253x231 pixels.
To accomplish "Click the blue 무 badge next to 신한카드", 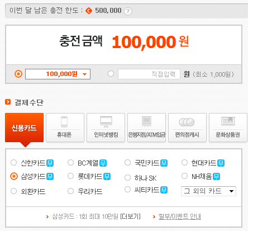I will 50,163.
